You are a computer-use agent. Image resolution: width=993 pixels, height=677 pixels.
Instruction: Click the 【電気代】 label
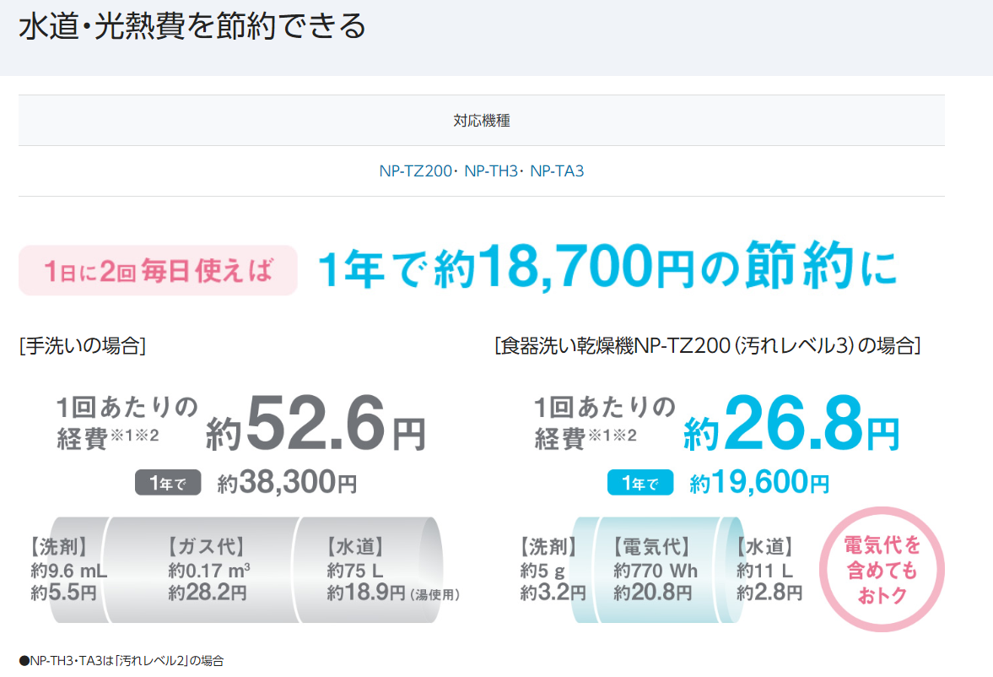[x=652, y=546]
